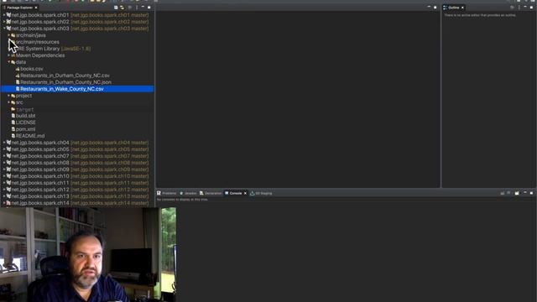
Task: Open the Outline view menu dots
Action: click(519, 8)
